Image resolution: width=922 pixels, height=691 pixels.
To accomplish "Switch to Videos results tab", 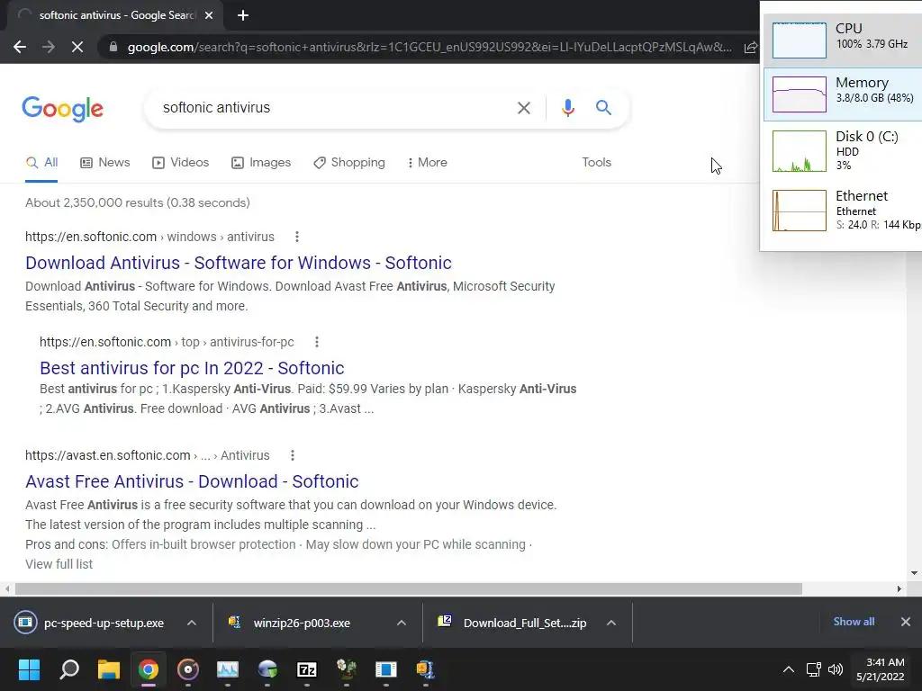I will click(180, 163).
